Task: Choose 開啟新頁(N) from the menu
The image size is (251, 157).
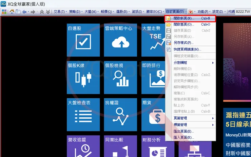Action: pyautogui.click(x=190, y=18)
